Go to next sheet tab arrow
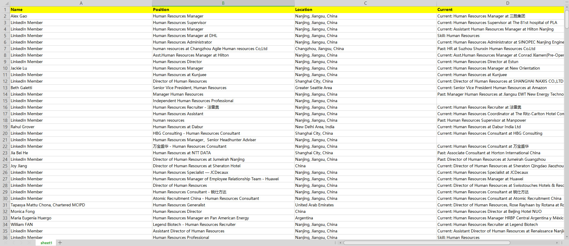 click(21, 243)
